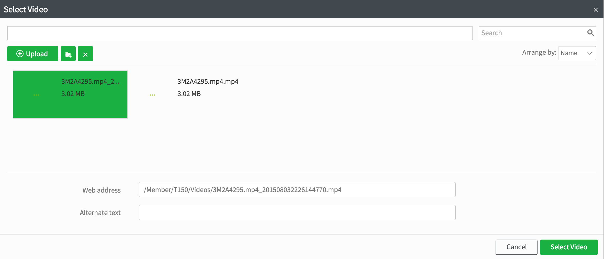Image resolution: width=604 pixels, height=259 pixels.
Task: Confirm with the Select Video button
Action: [569, 247]
